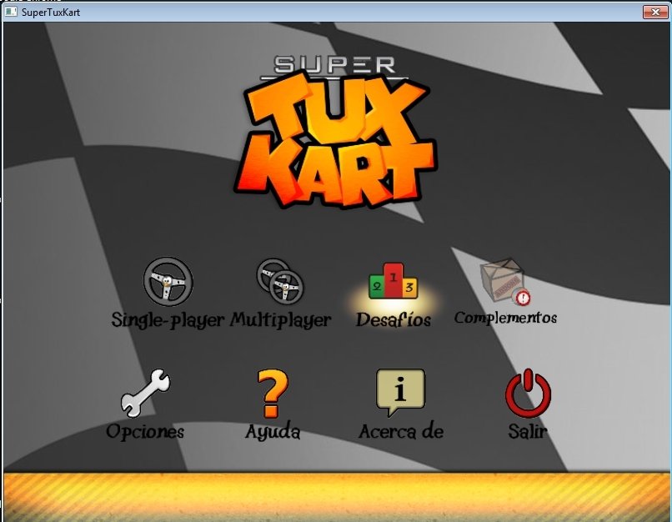Click the Complementos text label
The height and width of the screenshot is (522, 672).
point(505,318)
